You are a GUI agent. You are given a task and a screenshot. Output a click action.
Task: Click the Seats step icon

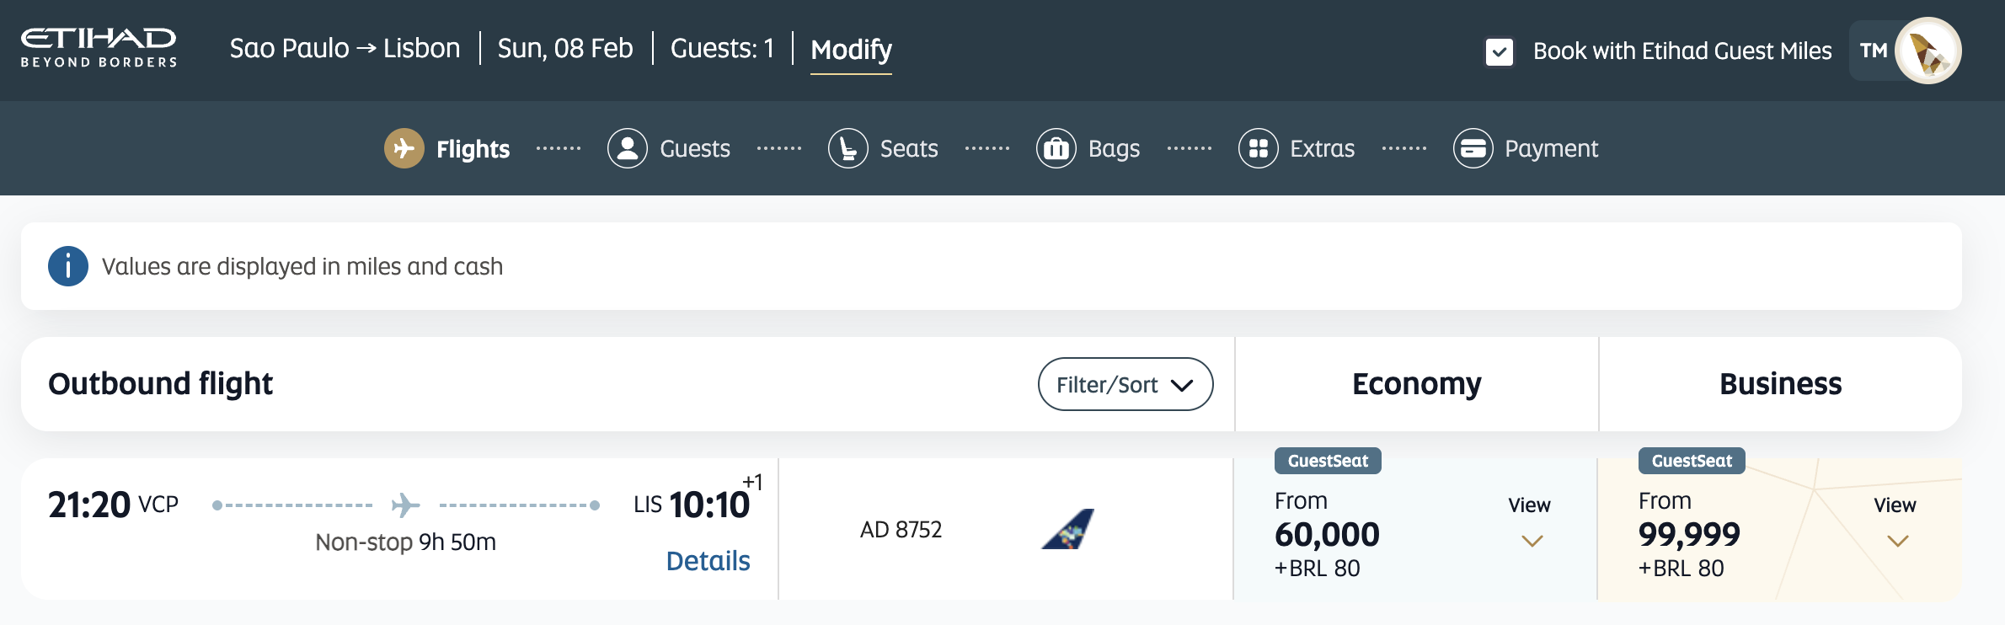pyautogui.click(x=848, y=148)
